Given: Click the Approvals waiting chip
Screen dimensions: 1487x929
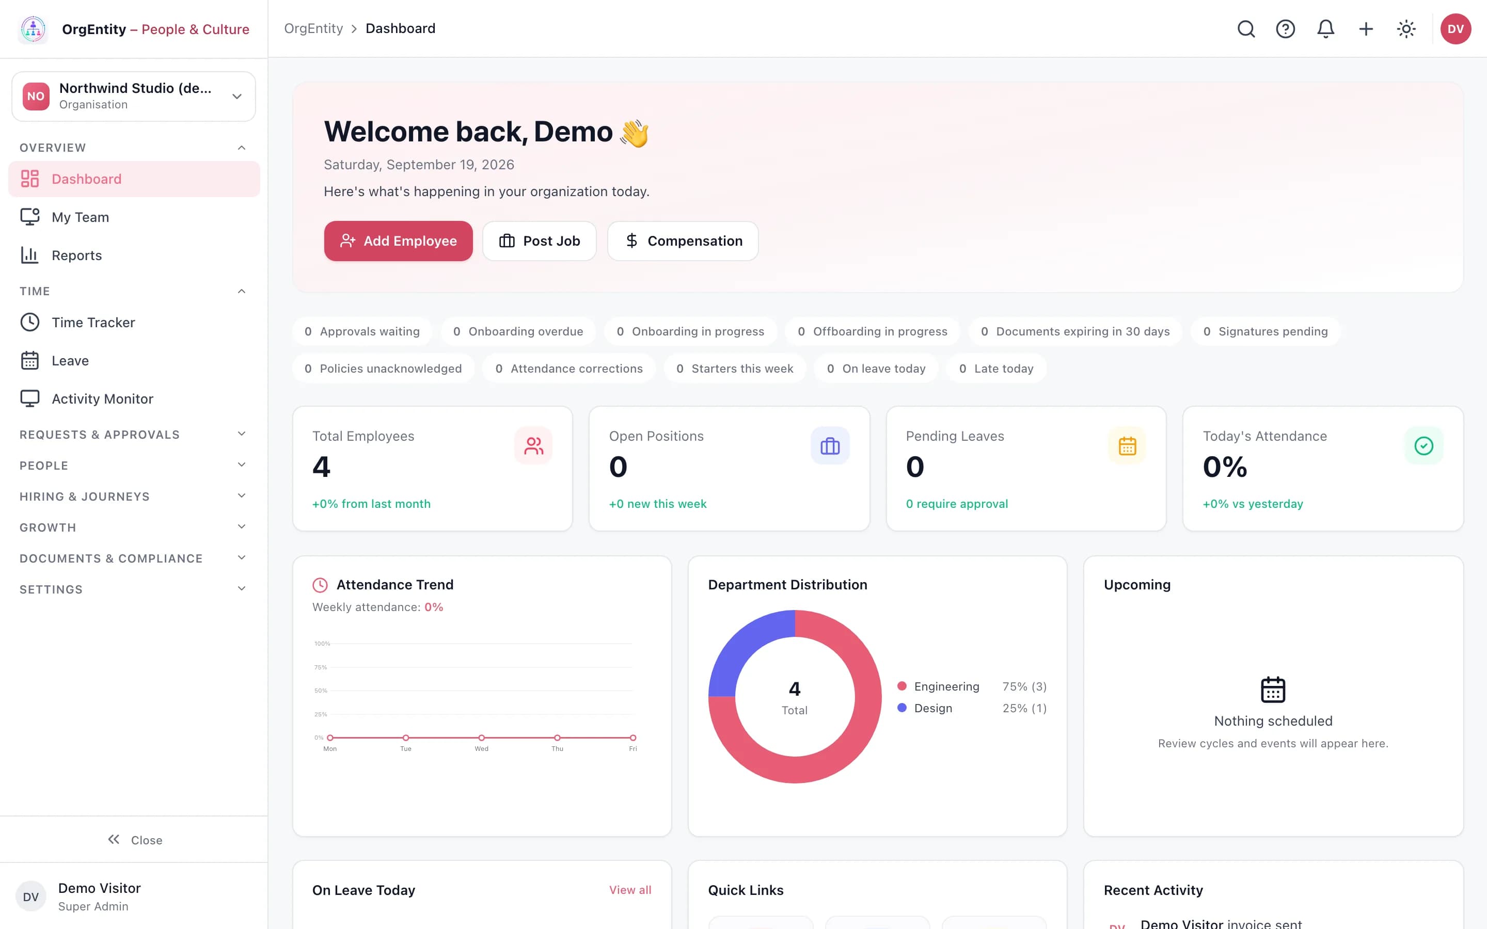Looking at the screenshot, I should pyautogui.click(x=362, y=331).
